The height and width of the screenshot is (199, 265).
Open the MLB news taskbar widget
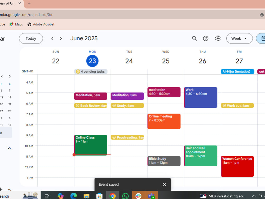223,196
